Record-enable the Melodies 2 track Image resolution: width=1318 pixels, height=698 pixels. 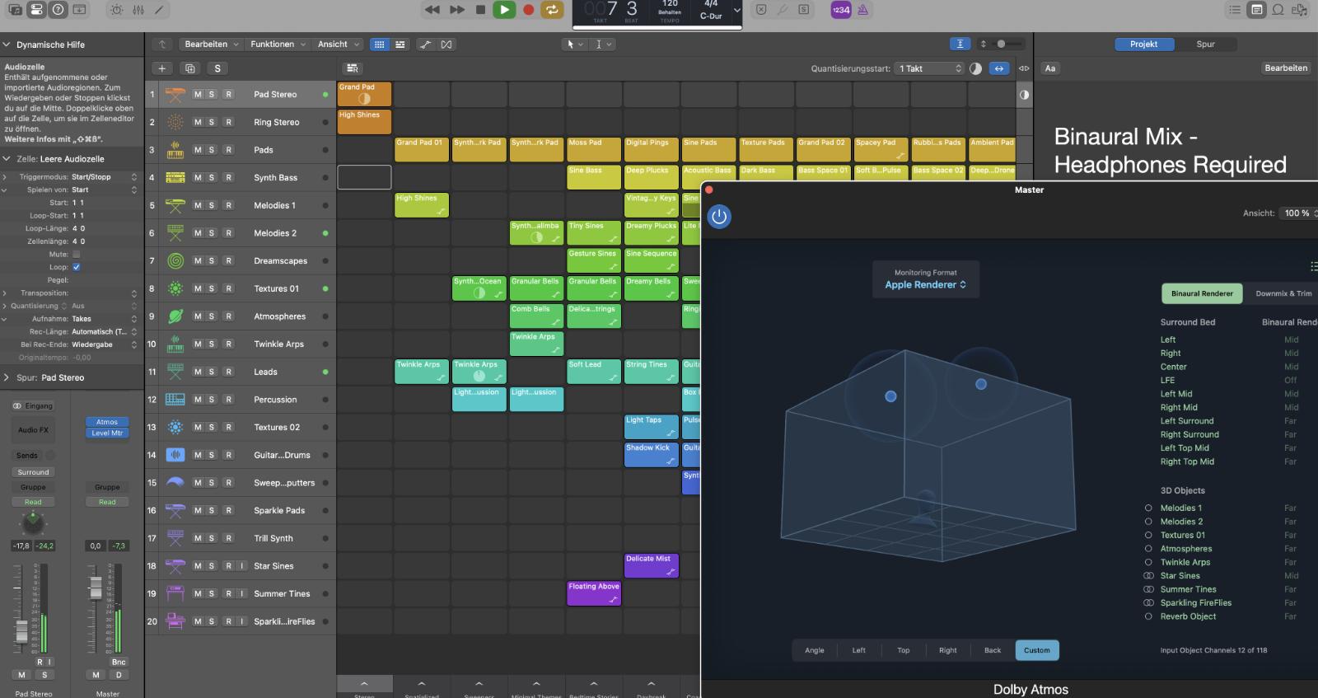pos(228,233)
